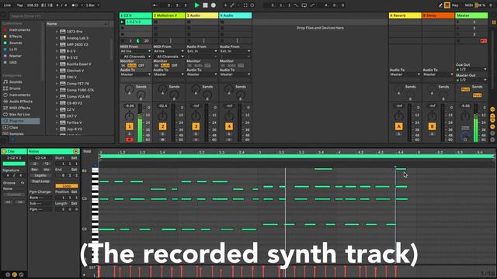Launch the 1-CZ V 2 clip
This screenshot has height=279, width=497.
pyautogui.click(x=123, y=22)
